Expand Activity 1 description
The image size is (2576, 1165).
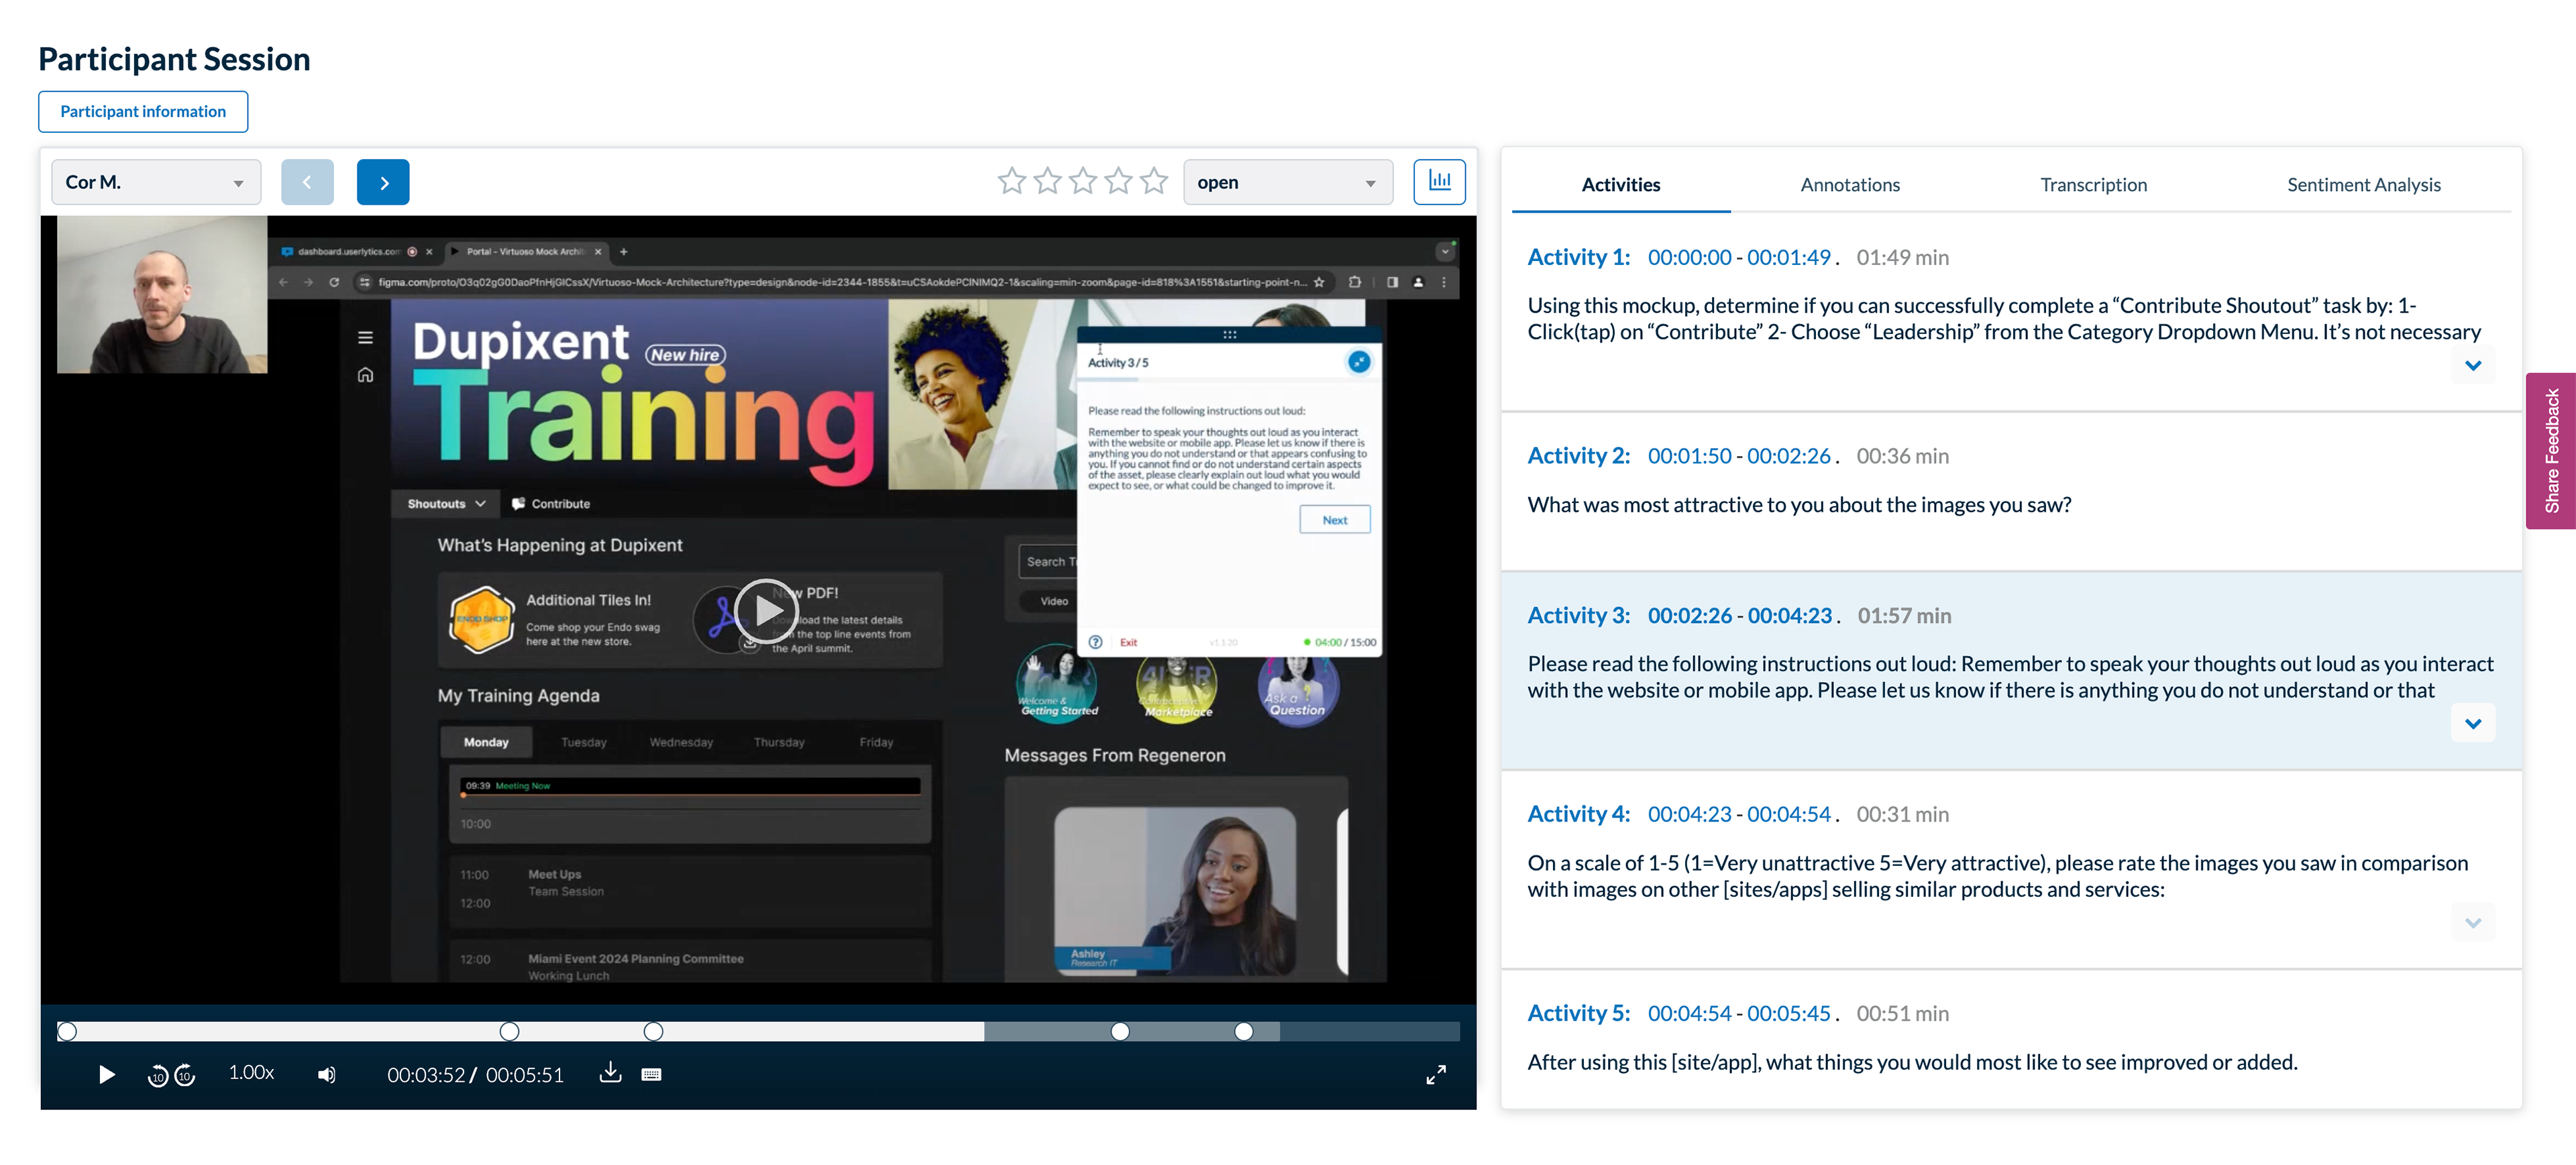tap(2472, 365)
